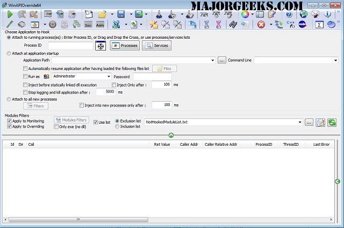Click the 5000 ms kill timeout field
Image resolution: width=344 pixels, height=228 pixels.
106,92
